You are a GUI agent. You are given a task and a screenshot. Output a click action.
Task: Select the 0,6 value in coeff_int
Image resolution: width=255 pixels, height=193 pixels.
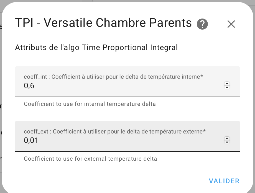[29, 85]
